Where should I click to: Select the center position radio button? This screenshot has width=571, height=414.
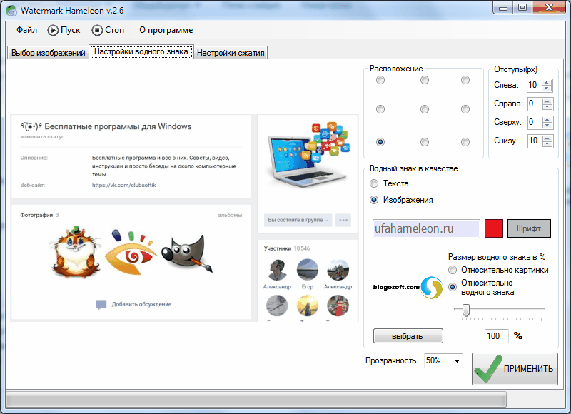(x=425, y=109)
